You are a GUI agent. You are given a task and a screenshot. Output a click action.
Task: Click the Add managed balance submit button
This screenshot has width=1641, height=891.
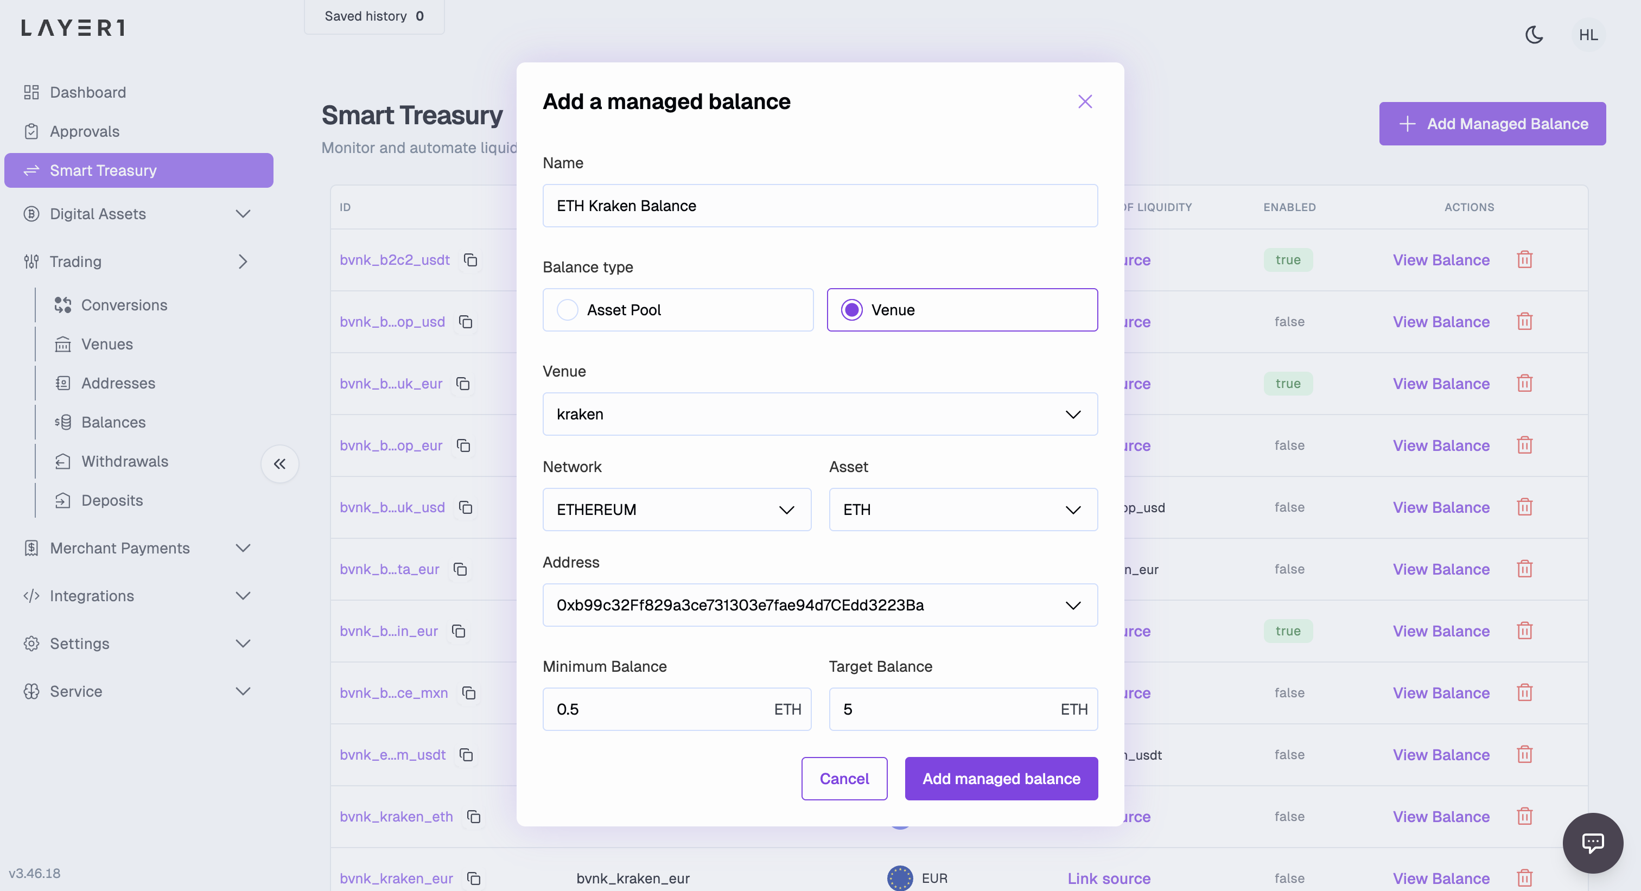[x=1001, y=778]
